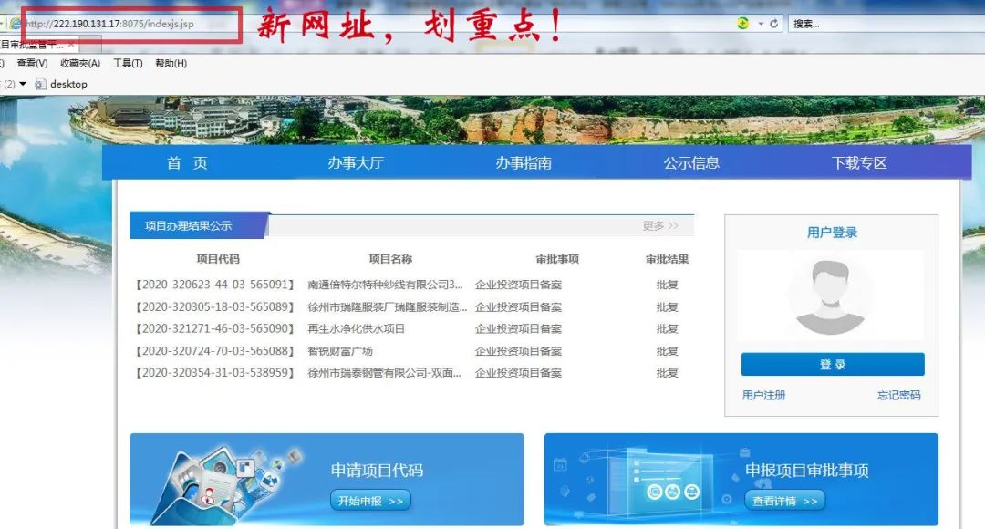
Task: Open the 下载专区 navigation tab
Action: click(x=859, y=163)
